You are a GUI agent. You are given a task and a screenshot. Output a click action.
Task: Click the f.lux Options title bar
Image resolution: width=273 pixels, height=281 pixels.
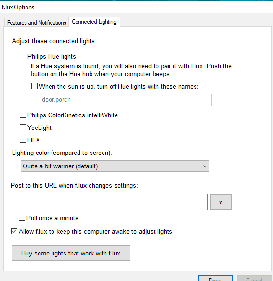[137, 7]
